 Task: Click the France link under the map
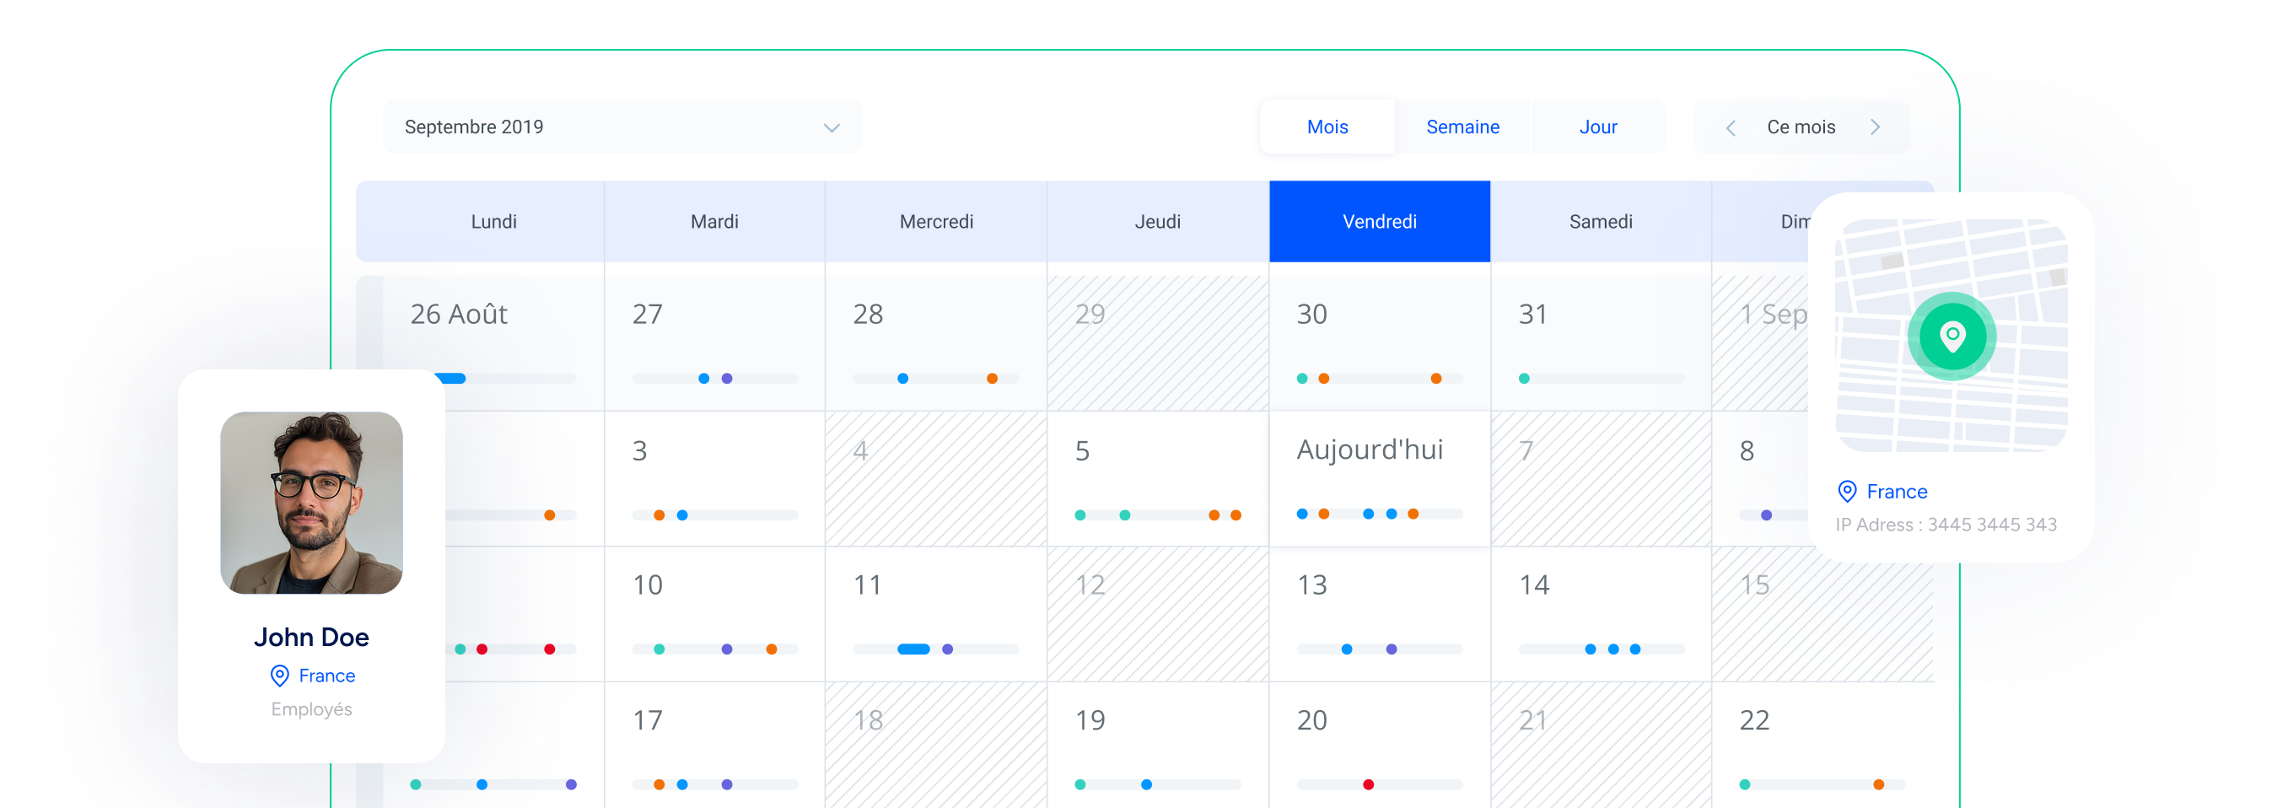1897,491
